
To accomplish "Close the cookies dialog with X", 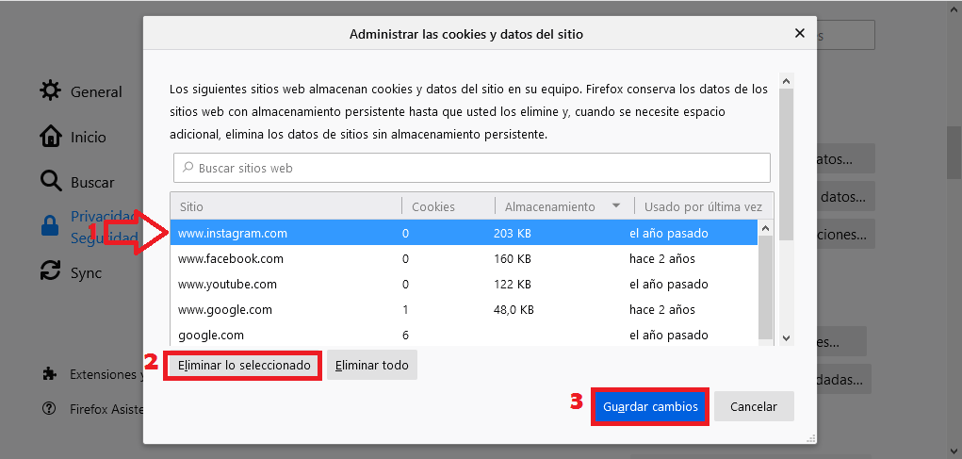I will (x=799, y=34).
